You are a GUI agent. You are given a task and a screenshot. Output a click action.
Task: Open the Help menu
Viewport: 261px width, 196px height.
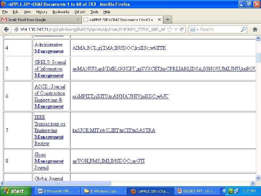click(107, 12)
